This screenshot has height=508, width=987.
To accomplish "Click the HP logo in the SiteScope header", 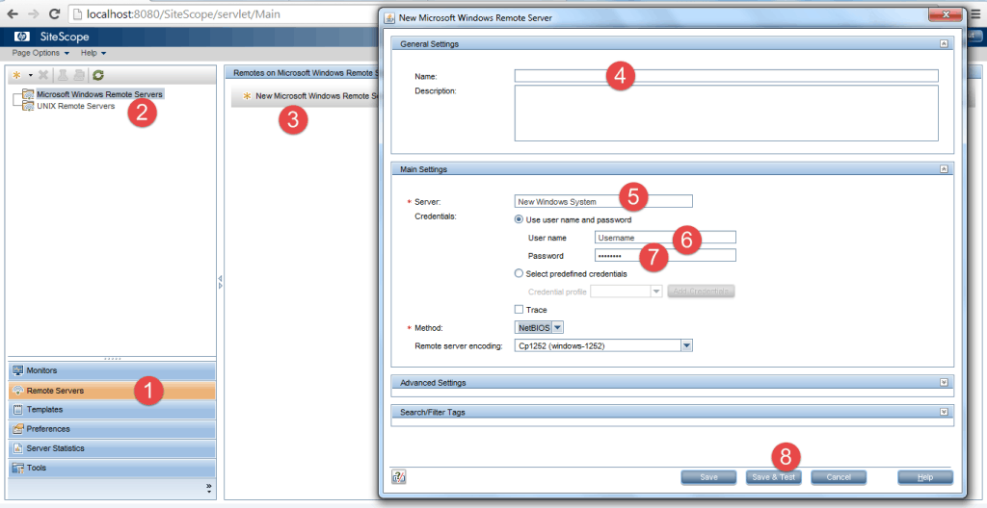I will 21,37.
